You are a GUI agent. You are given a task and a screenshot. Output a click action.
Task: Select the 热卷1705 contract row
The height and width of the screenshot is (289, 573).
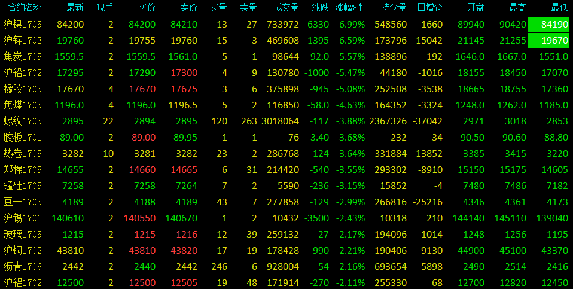[286, 153]
